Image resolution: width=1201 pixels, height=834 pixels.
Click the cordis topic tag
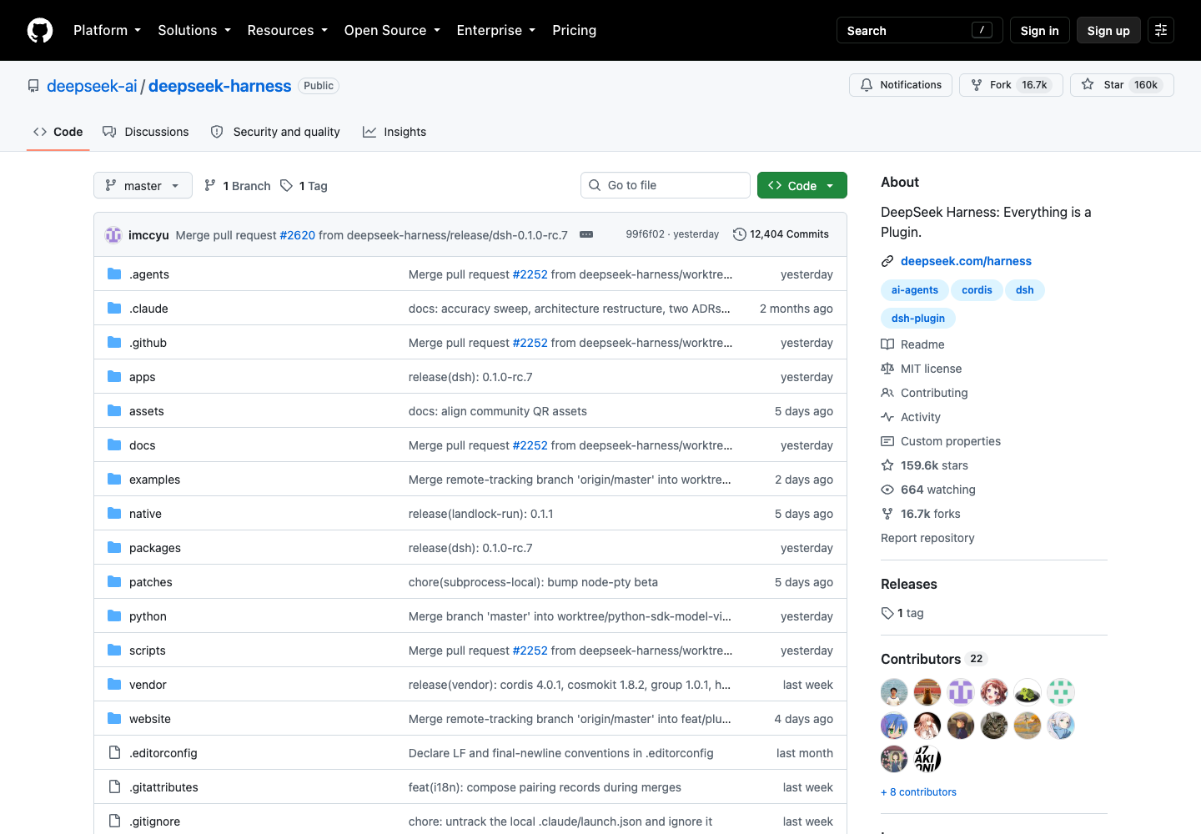pos(977,290)
